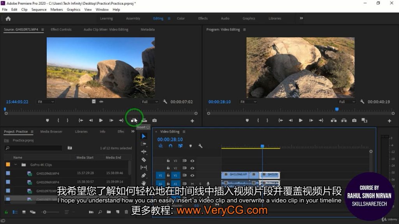The width and height of the screenshot is (399, 224).
Task: Click the New Item icon in Project panel
Action: (x=118, y=212)
